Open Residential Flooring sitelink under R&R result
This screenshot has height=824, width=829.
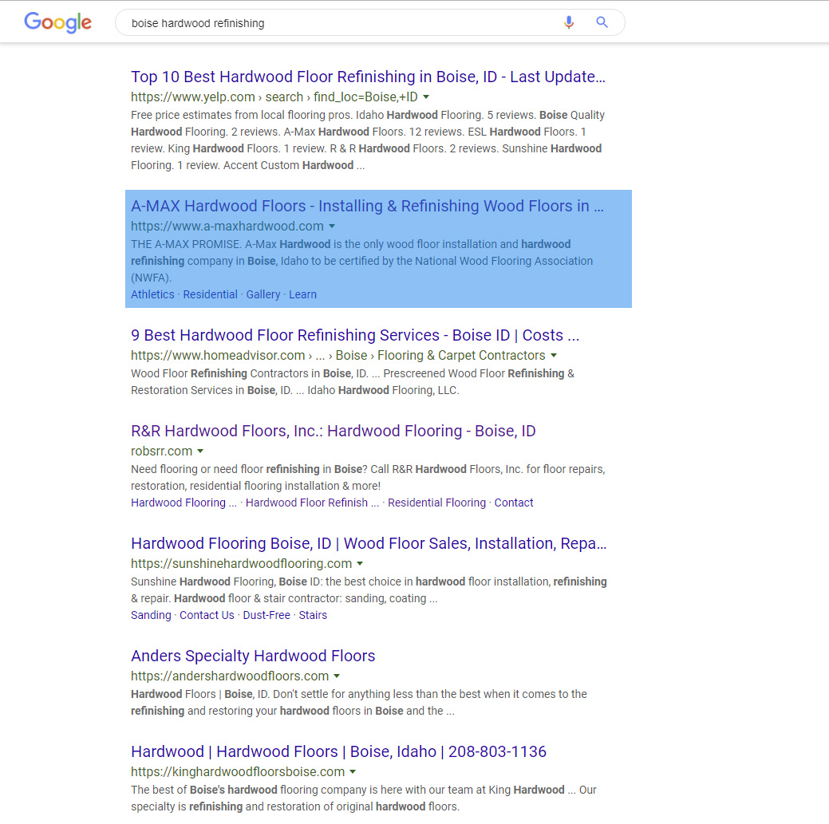[x=436, y=503]
